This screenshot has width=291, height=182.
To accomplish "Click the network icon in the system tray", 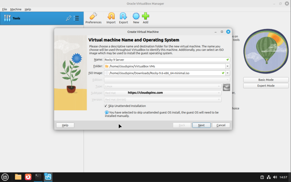I will 268,177.
